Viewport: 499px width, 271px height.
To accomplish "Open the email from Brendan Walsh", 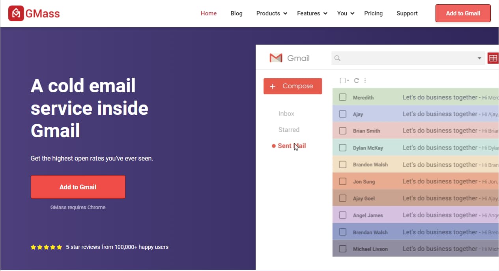I will [x=416, y=232].
